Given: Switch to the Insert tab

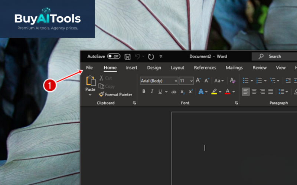Looking at the screenshot, I should [x=132, y=68].
